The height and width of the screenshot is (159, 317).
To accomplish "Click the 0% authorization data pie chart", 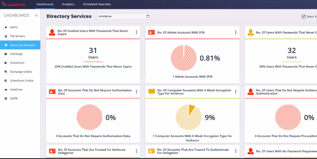I will 90,117.
